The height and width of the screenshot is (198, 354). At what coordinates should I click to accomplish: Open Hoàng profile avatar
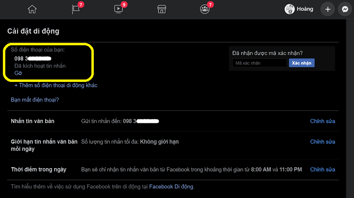(x=290, y=9)
